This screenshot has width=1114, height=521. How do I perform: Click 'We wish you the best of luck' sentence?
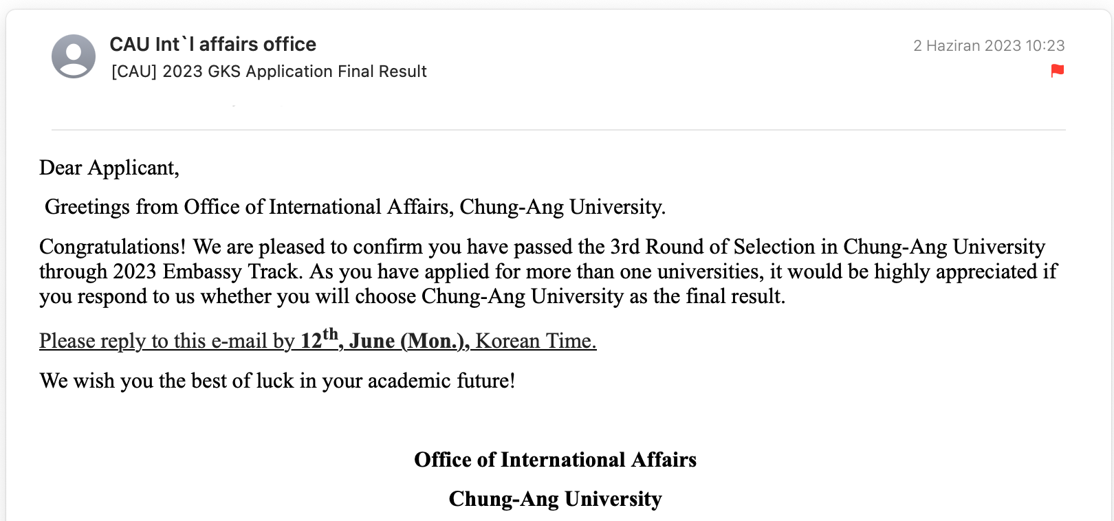pos(278,381)
